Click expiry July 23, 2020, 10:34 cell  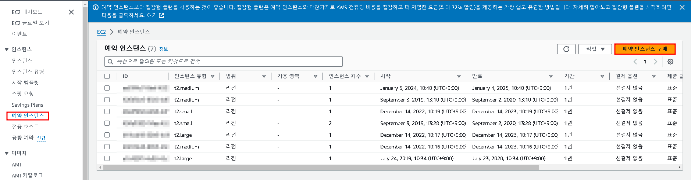[509, 158]
